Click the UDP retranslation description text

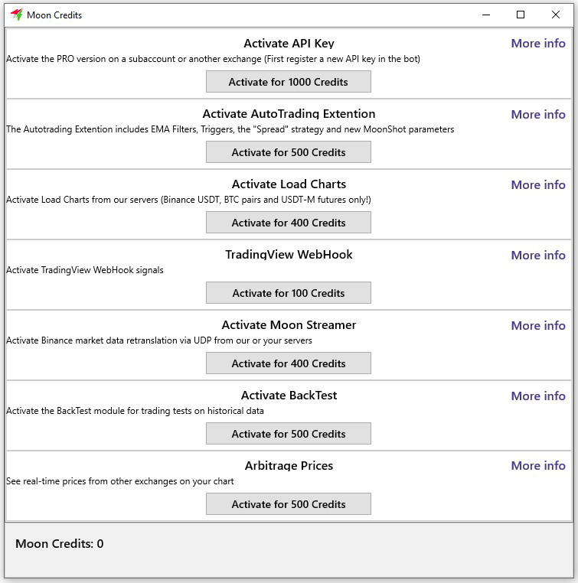click(x=159, y=340)
